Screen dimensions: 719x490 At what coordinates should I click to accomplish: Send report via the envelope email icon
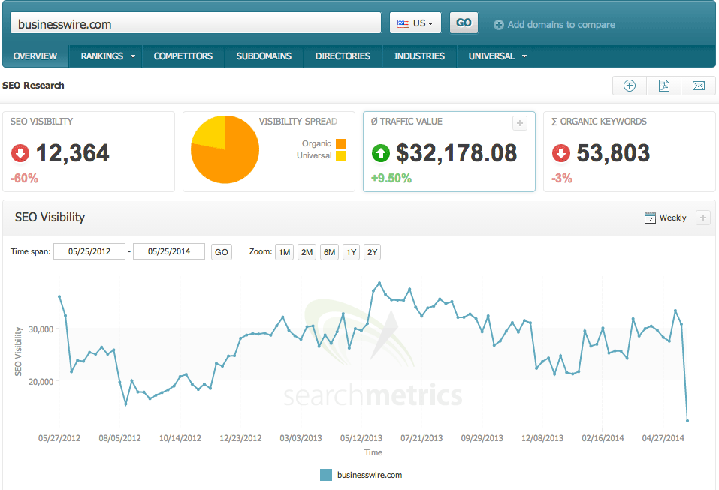point(699,86)
